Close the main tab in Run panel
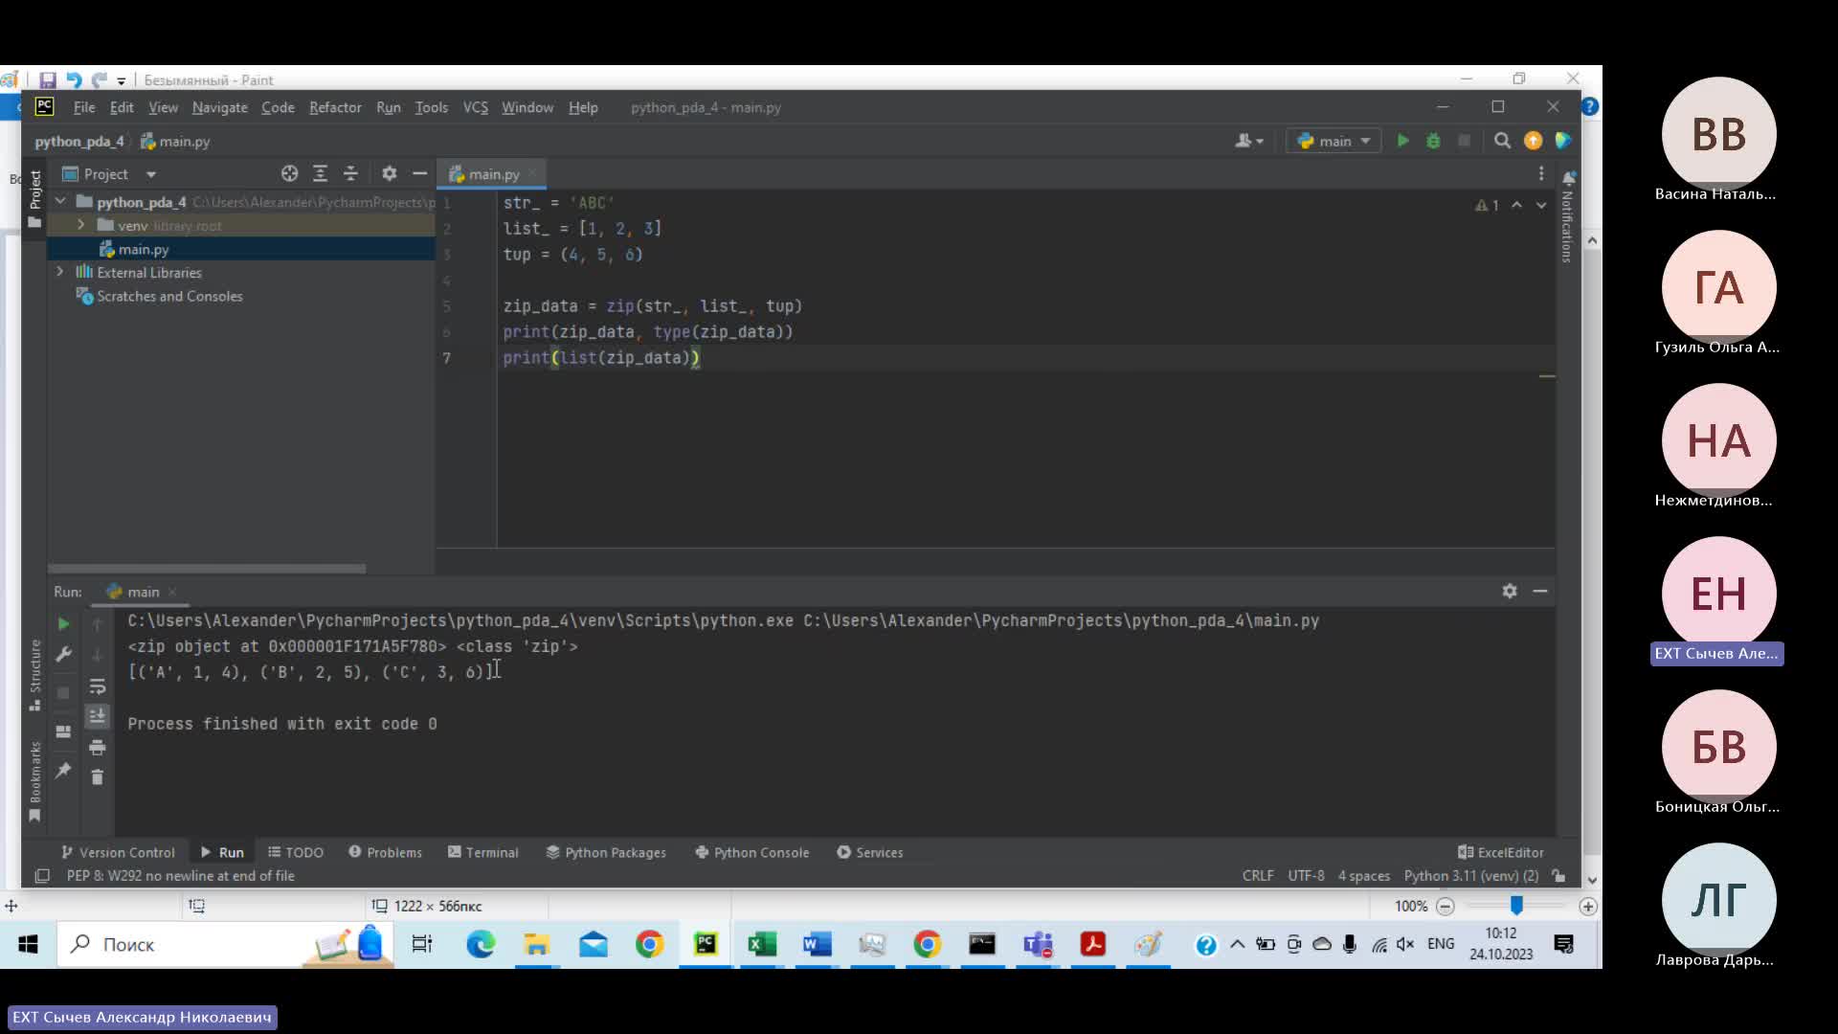Viewport: 1838px width, 1034px height. tap(171, 592)
